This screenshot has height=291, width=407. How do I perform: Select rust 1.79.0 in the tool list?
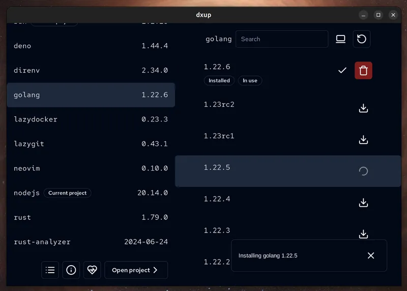(91, 217)
